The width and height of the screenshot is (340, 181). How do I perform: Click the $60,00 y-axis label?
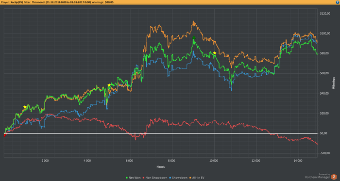(x=325, y=73)
